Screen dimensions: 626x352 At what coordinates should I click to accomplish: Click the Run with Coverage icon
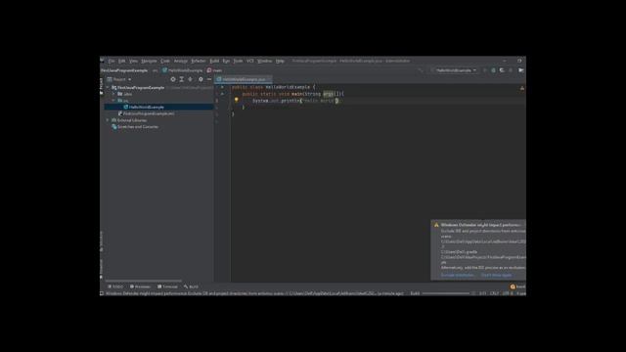click(x=502, y=70)
